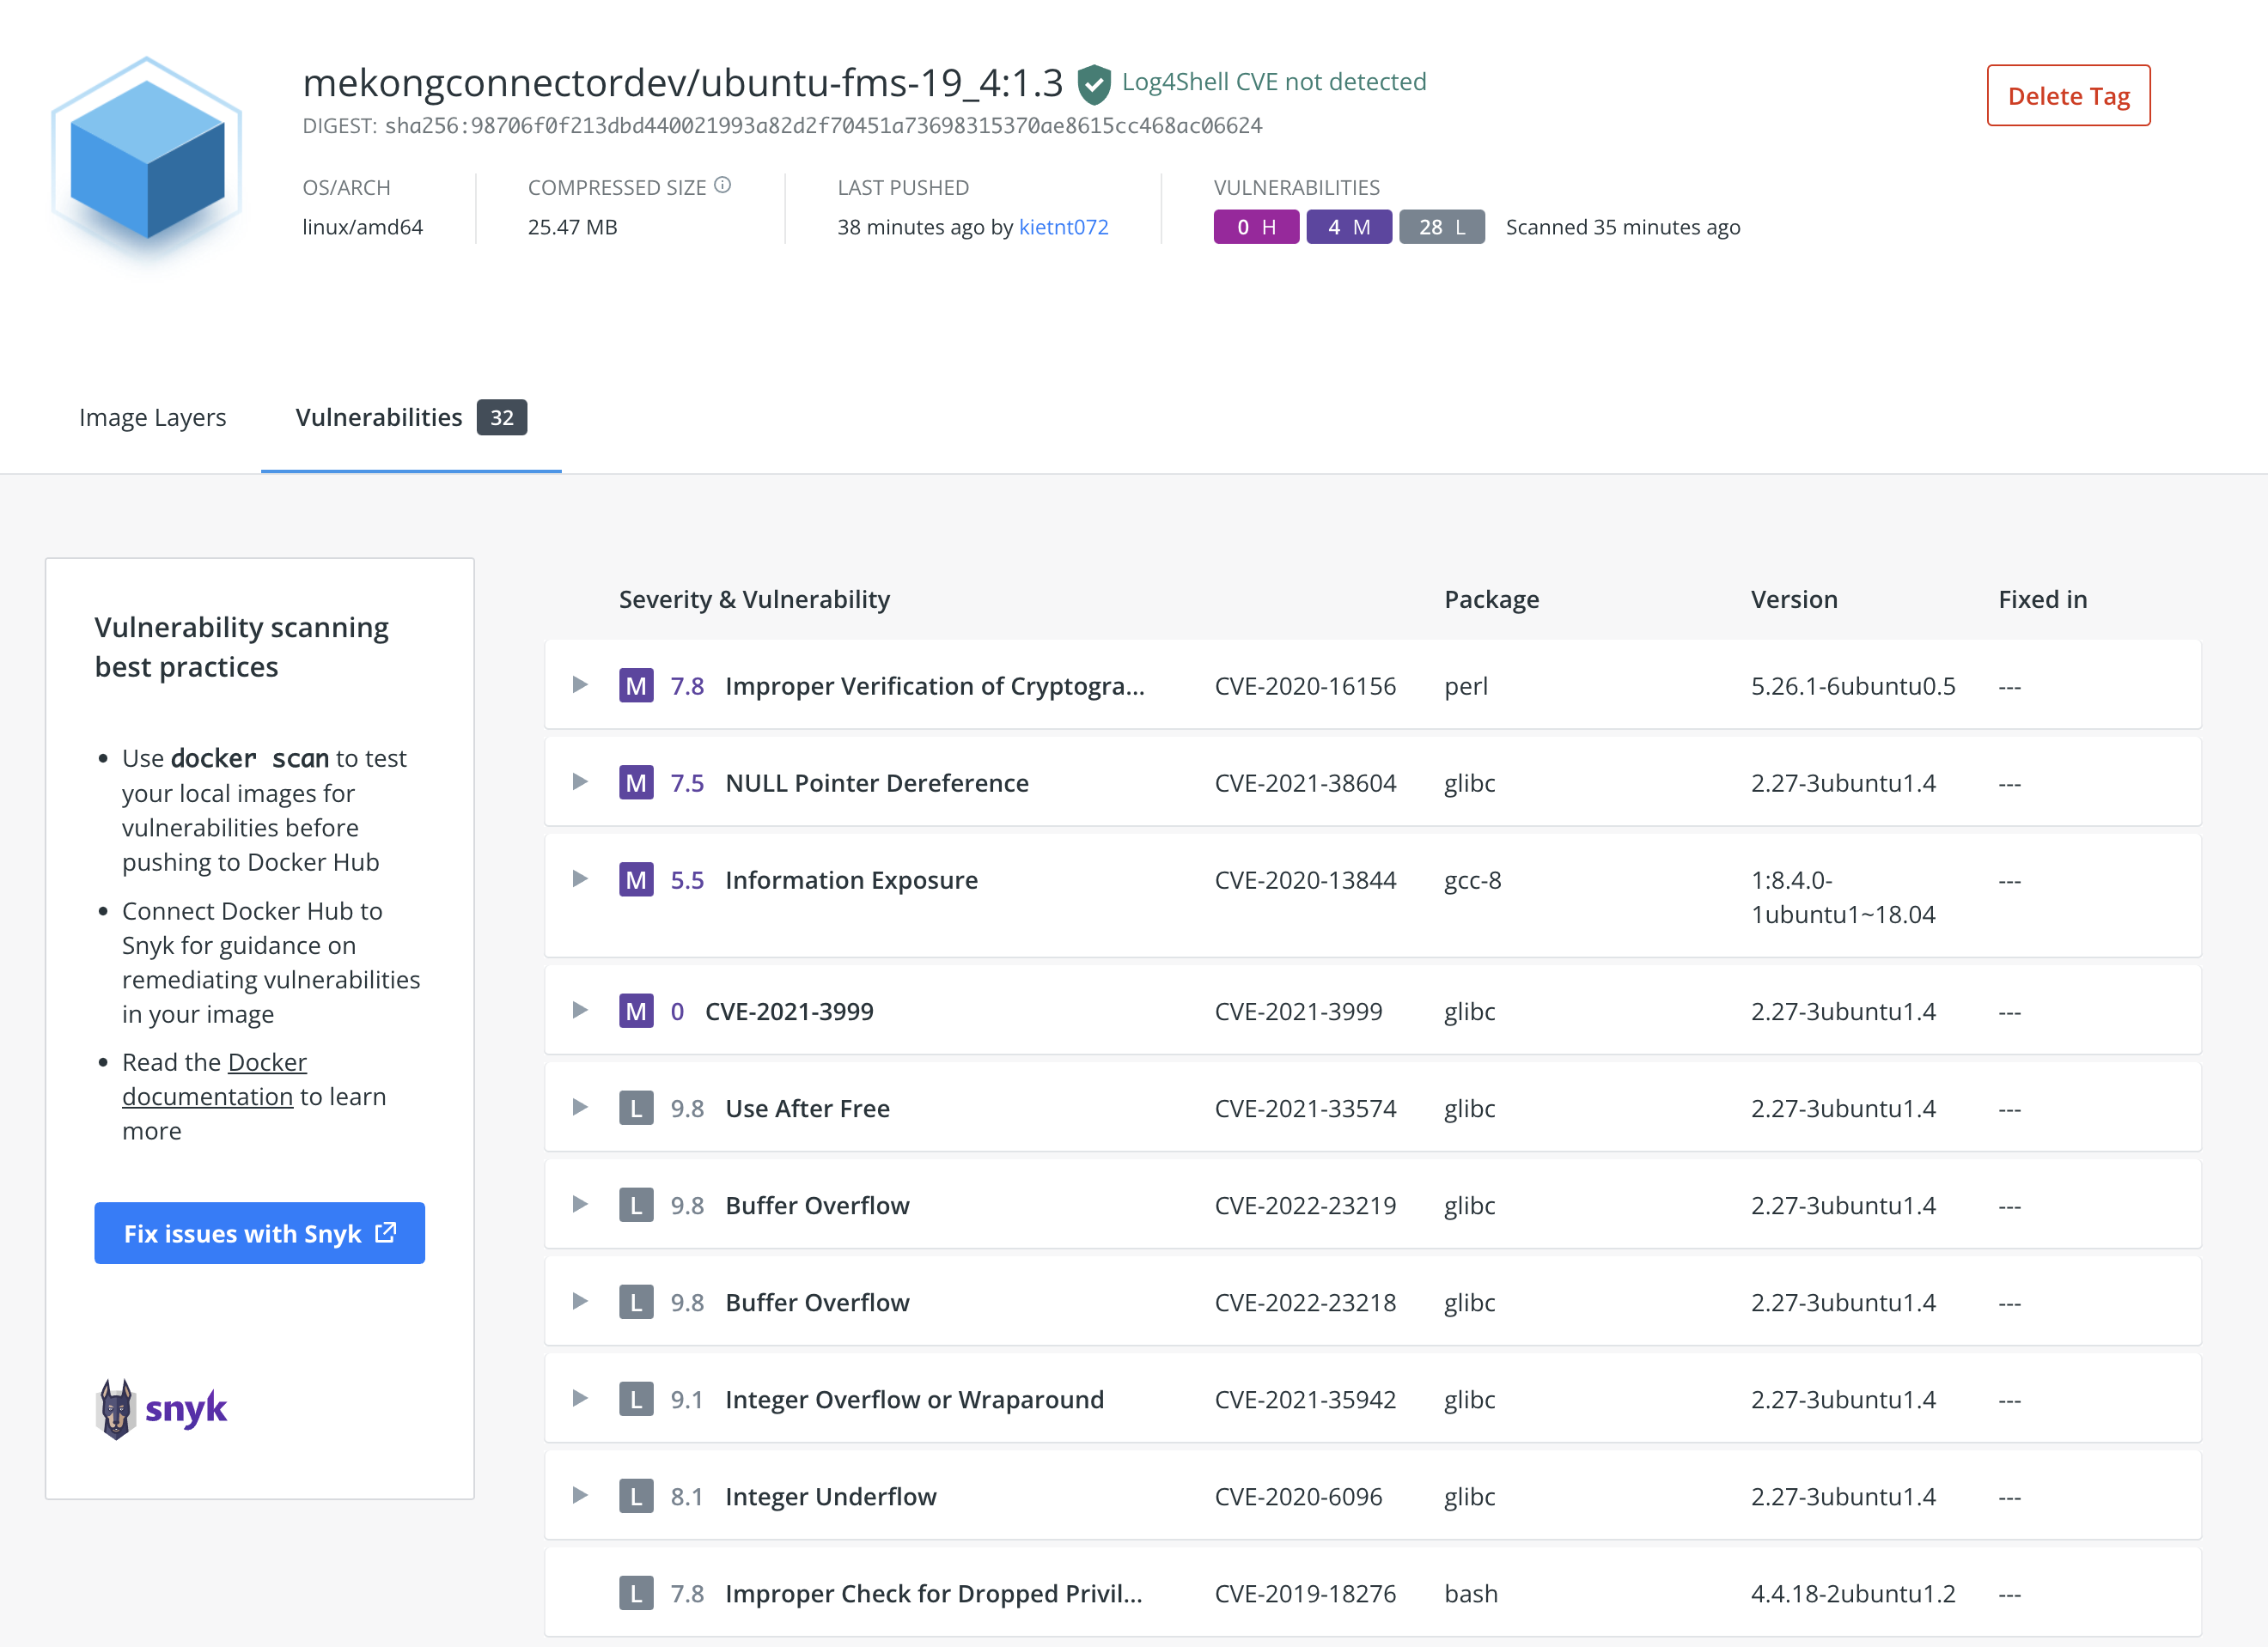Expand the CVE-2021-3999 row
Viewport: 2268px width, 1647px height.
[579, 1009]
